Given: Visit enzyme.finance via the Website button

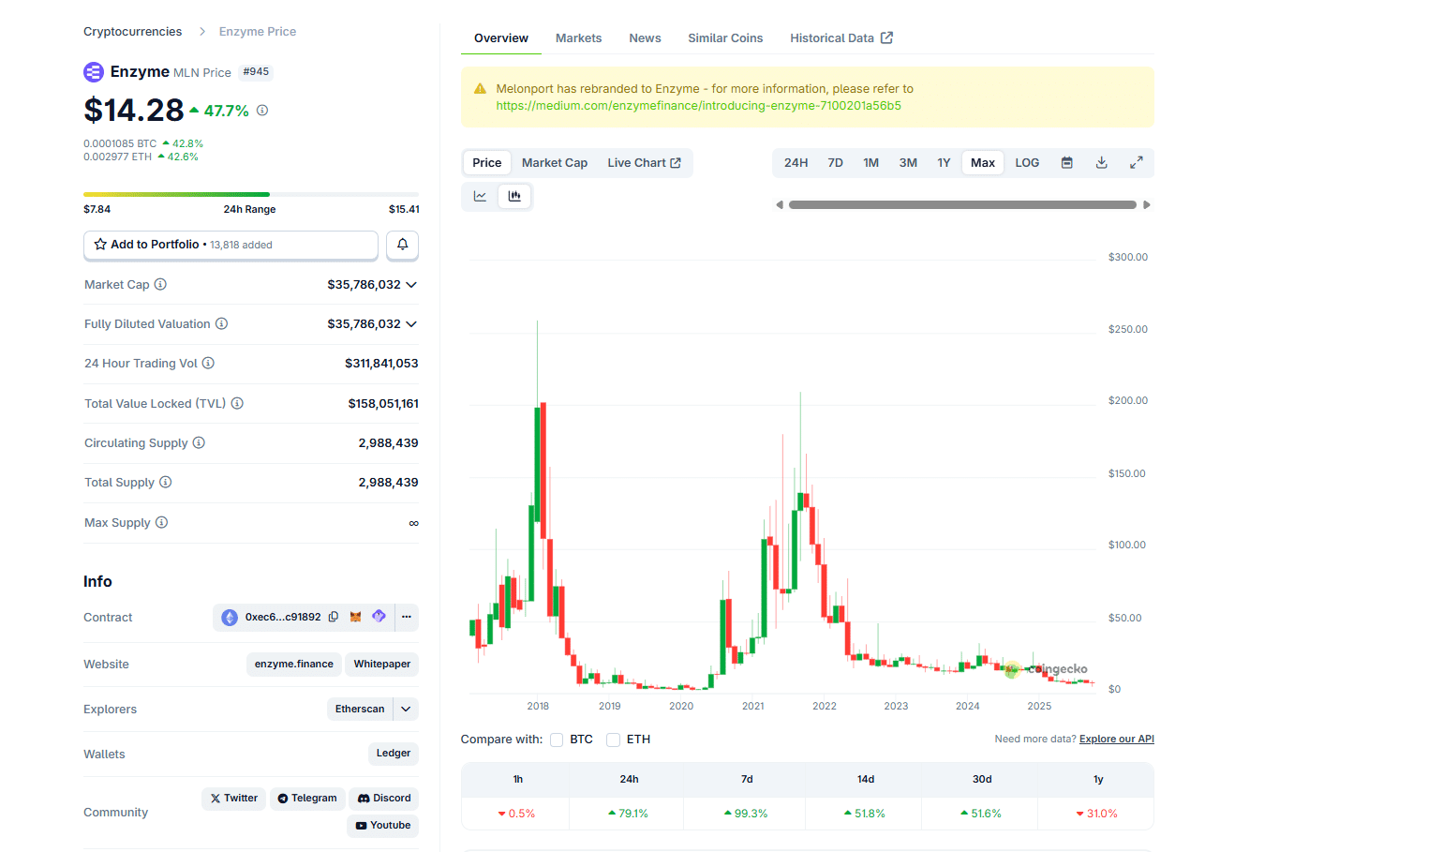Looking at the screenshot, I should [293, 664].
